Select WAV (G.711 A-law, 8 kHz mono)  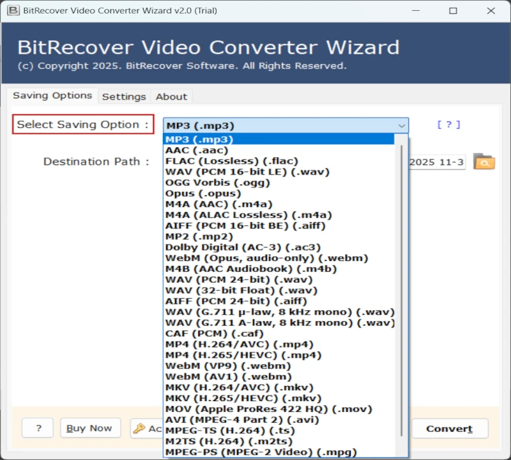pos(278,322)
